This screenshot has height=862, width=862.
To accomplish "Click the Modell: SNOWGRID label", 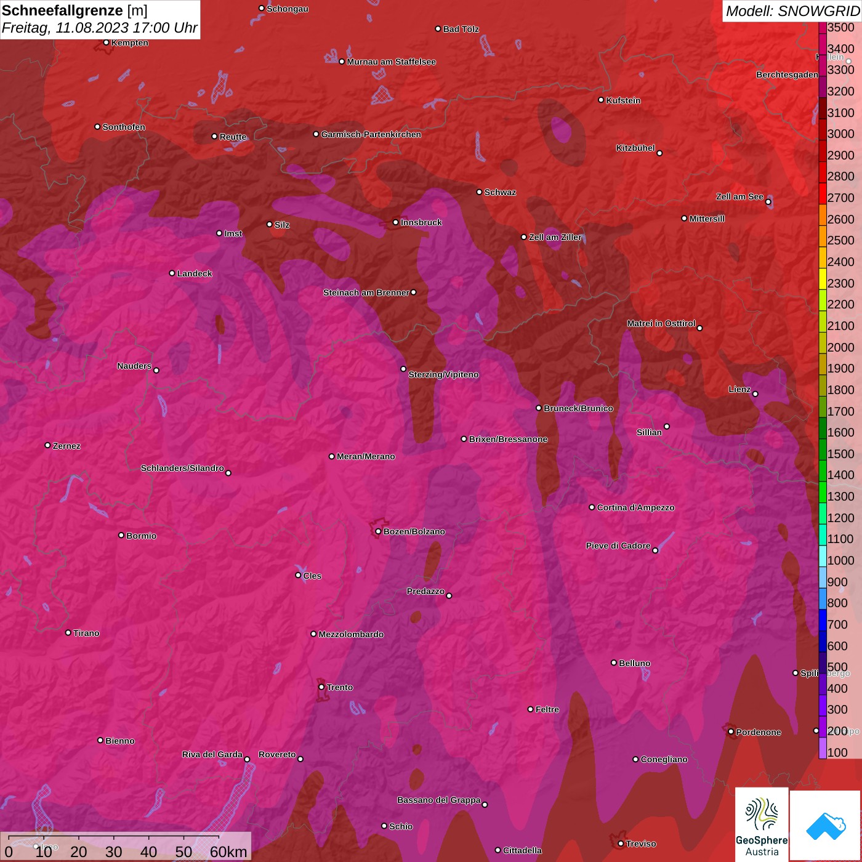I will 792,11.
